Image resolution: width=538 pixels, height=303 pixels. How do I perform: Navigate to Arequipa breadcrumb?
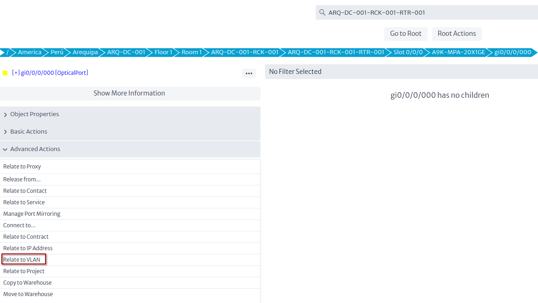point(85,52)
